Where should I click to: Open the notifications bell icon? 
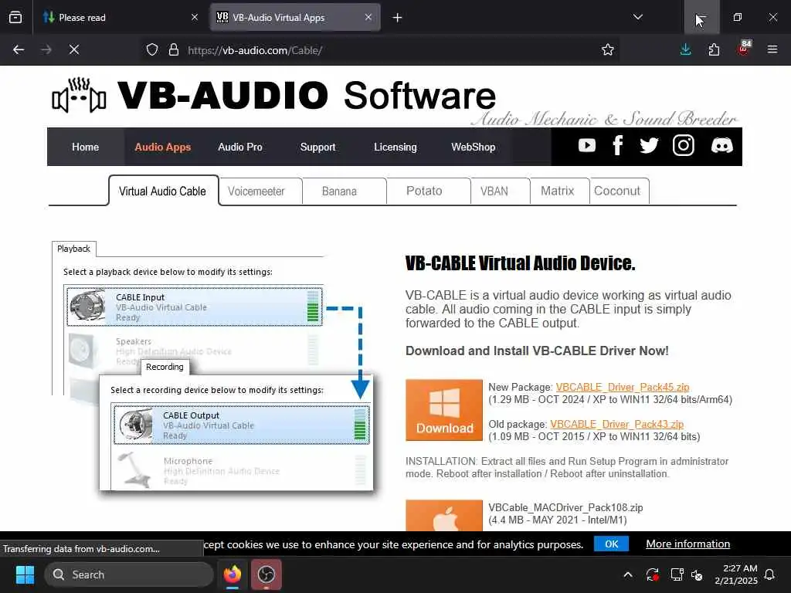(x=770, y=574)
